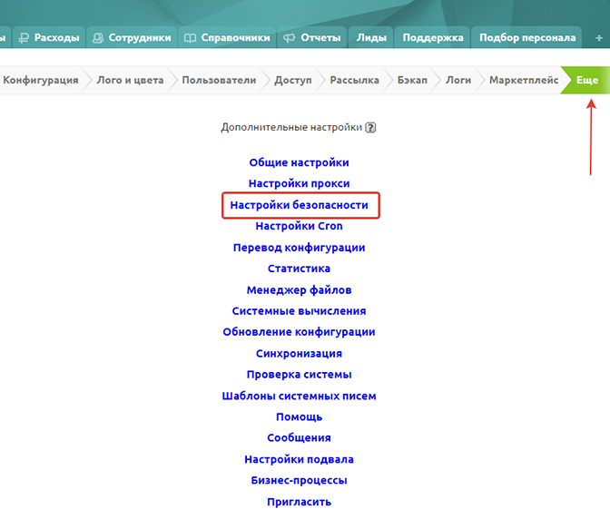Switch to the Лиды tab

(x=372, y=37)
